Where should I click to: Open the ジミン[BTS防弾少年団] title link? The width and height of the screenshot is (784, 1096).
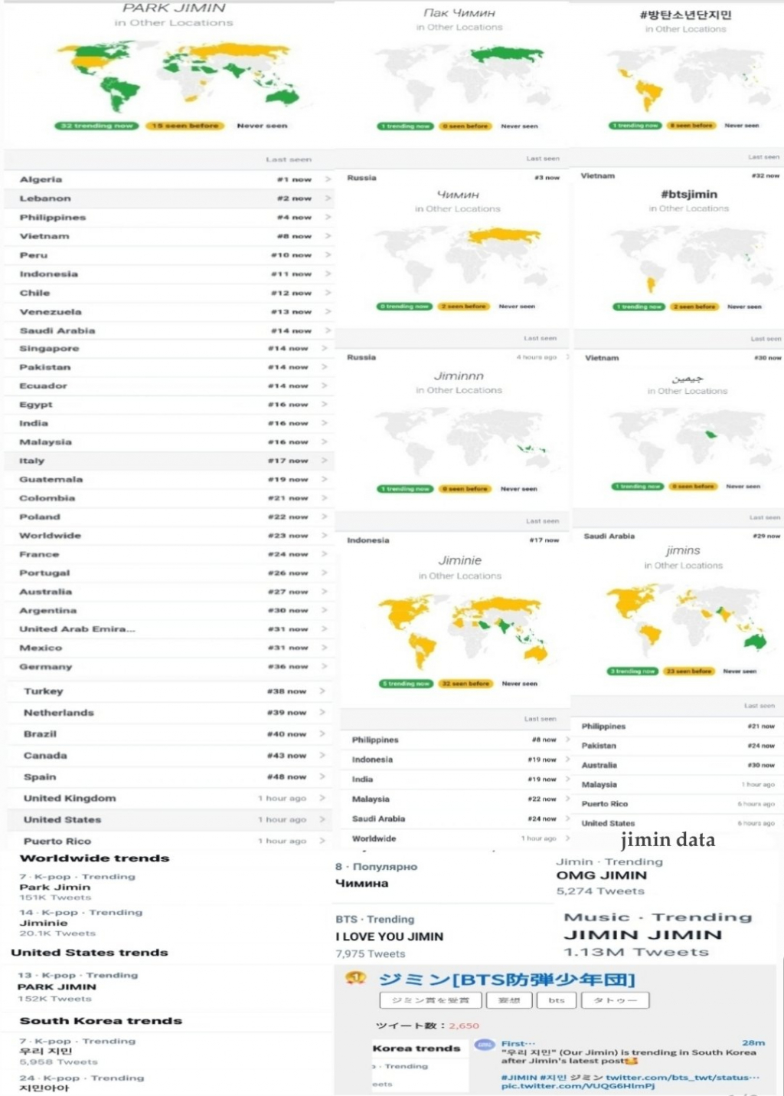tap(507, 979)
